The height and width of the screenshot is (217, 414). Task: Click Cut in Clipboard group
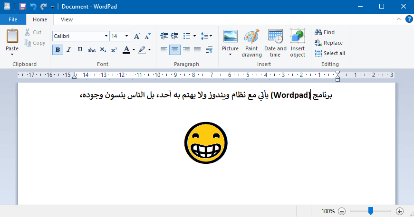33,32
